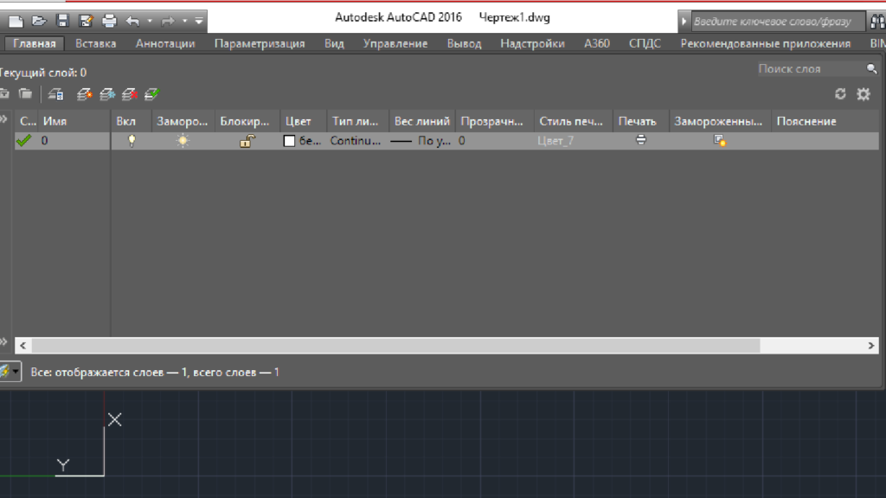Click Set Current layer icon with green check
Viewport: 886px width, 498px height.
[152, 94]
